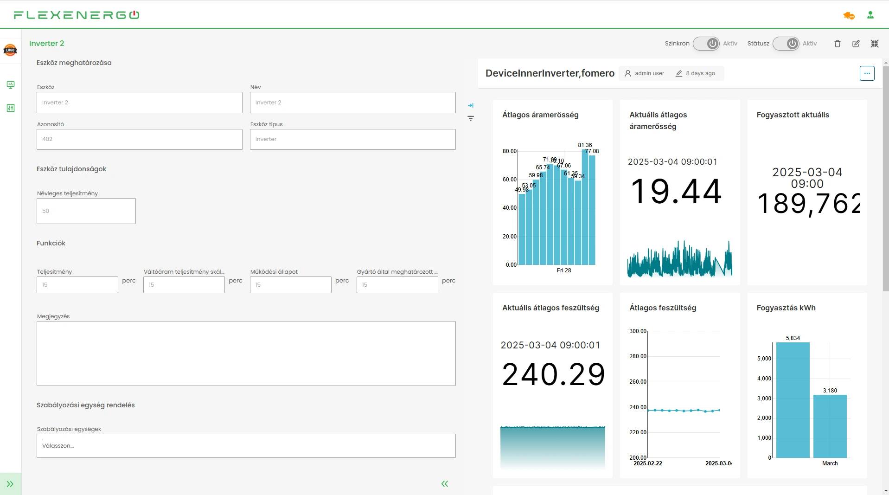Collapse form panel with double left chevron

(444, 484)
